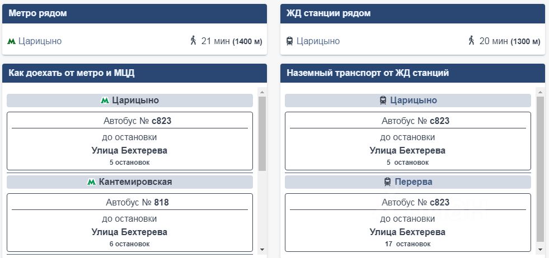The image size is (549, 258).
Task: Click down arrow of ЖД transport scrollbar
Action: (540, 249)
